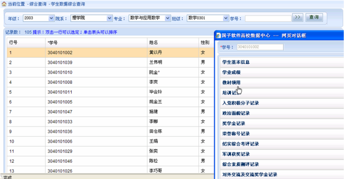Open the 对外交流及交流奖学金记录 section
The image size is (344, 179).
[282, 175]
